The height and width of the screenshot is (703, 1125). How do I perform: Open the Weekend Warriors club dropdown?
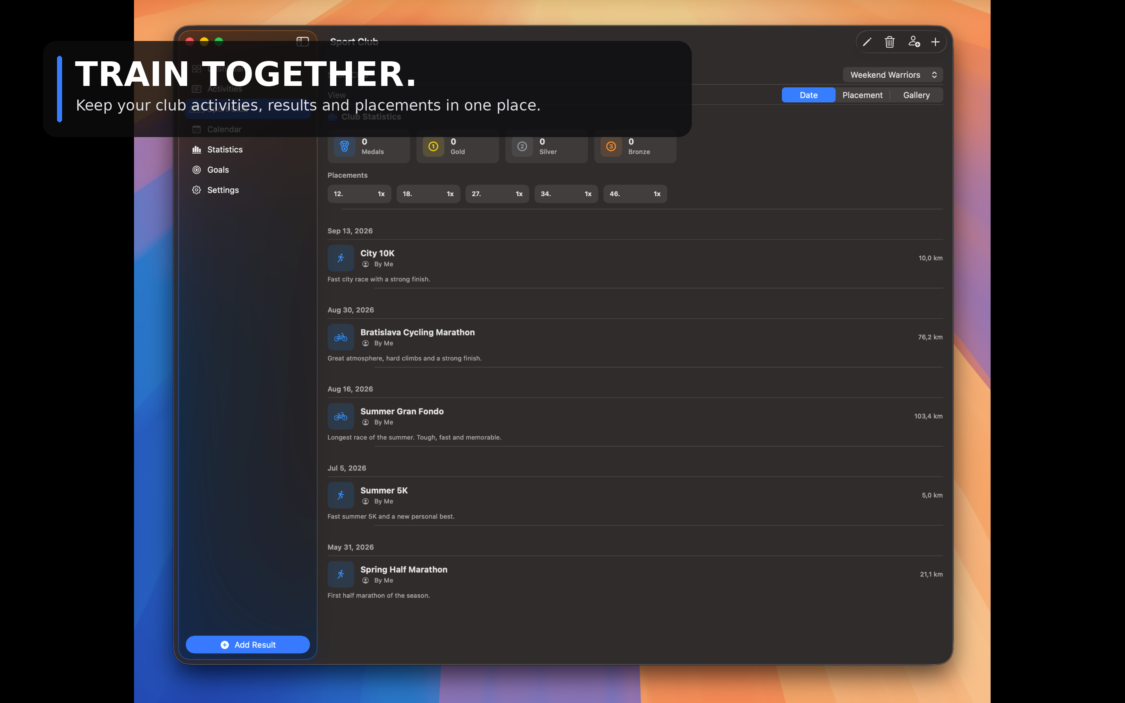[893, 75]
